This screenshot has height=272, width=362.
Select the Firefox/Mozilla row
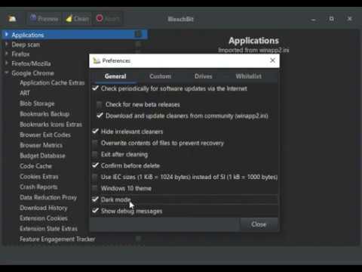coord(31,63)
